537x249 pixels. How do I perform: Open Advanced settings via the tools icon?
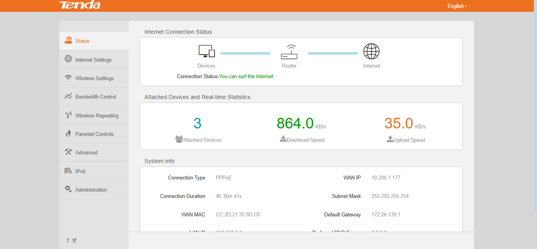(68, 152)
